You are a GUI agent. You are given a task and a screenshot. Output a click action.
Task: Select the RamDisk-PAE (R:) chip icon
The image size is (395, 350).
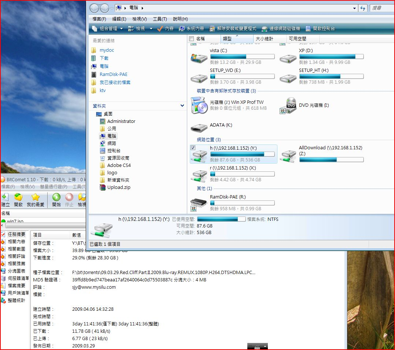(199, 204)
